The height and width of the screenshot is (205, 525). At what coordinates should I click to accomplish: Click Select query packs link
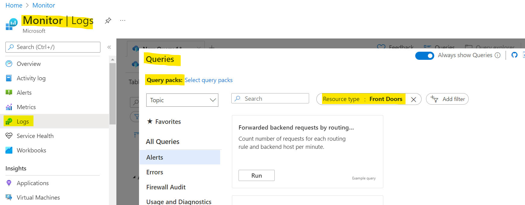pos(209,80)
